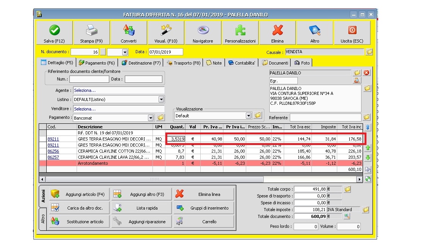437x246 pixels.
Task: Click the Data field showing 07/01/2019
Action: tap(166, 52)
